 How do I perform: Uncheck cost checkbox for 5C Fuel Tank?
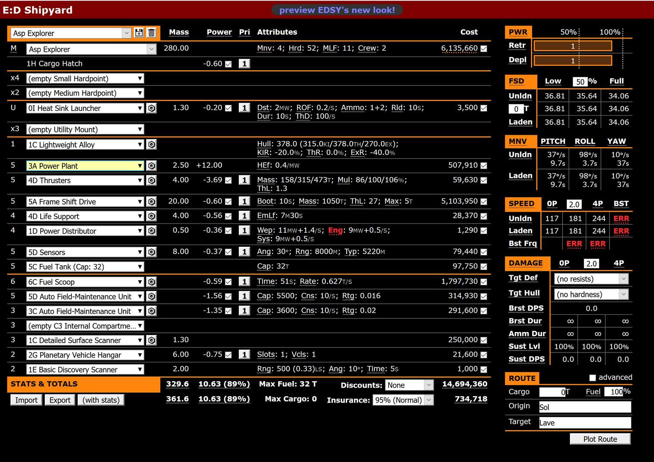483,267
